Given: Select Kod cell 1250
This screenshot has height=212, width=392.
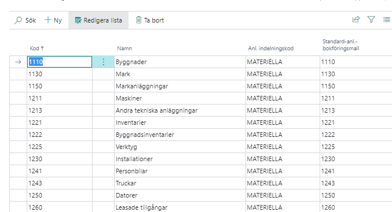Looking at the screenshot, I should pyautogui.click(x=60, y=196).
